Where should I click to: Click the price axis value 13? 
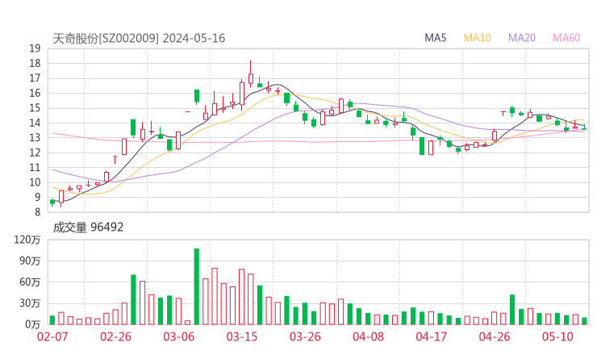(35, 137)
